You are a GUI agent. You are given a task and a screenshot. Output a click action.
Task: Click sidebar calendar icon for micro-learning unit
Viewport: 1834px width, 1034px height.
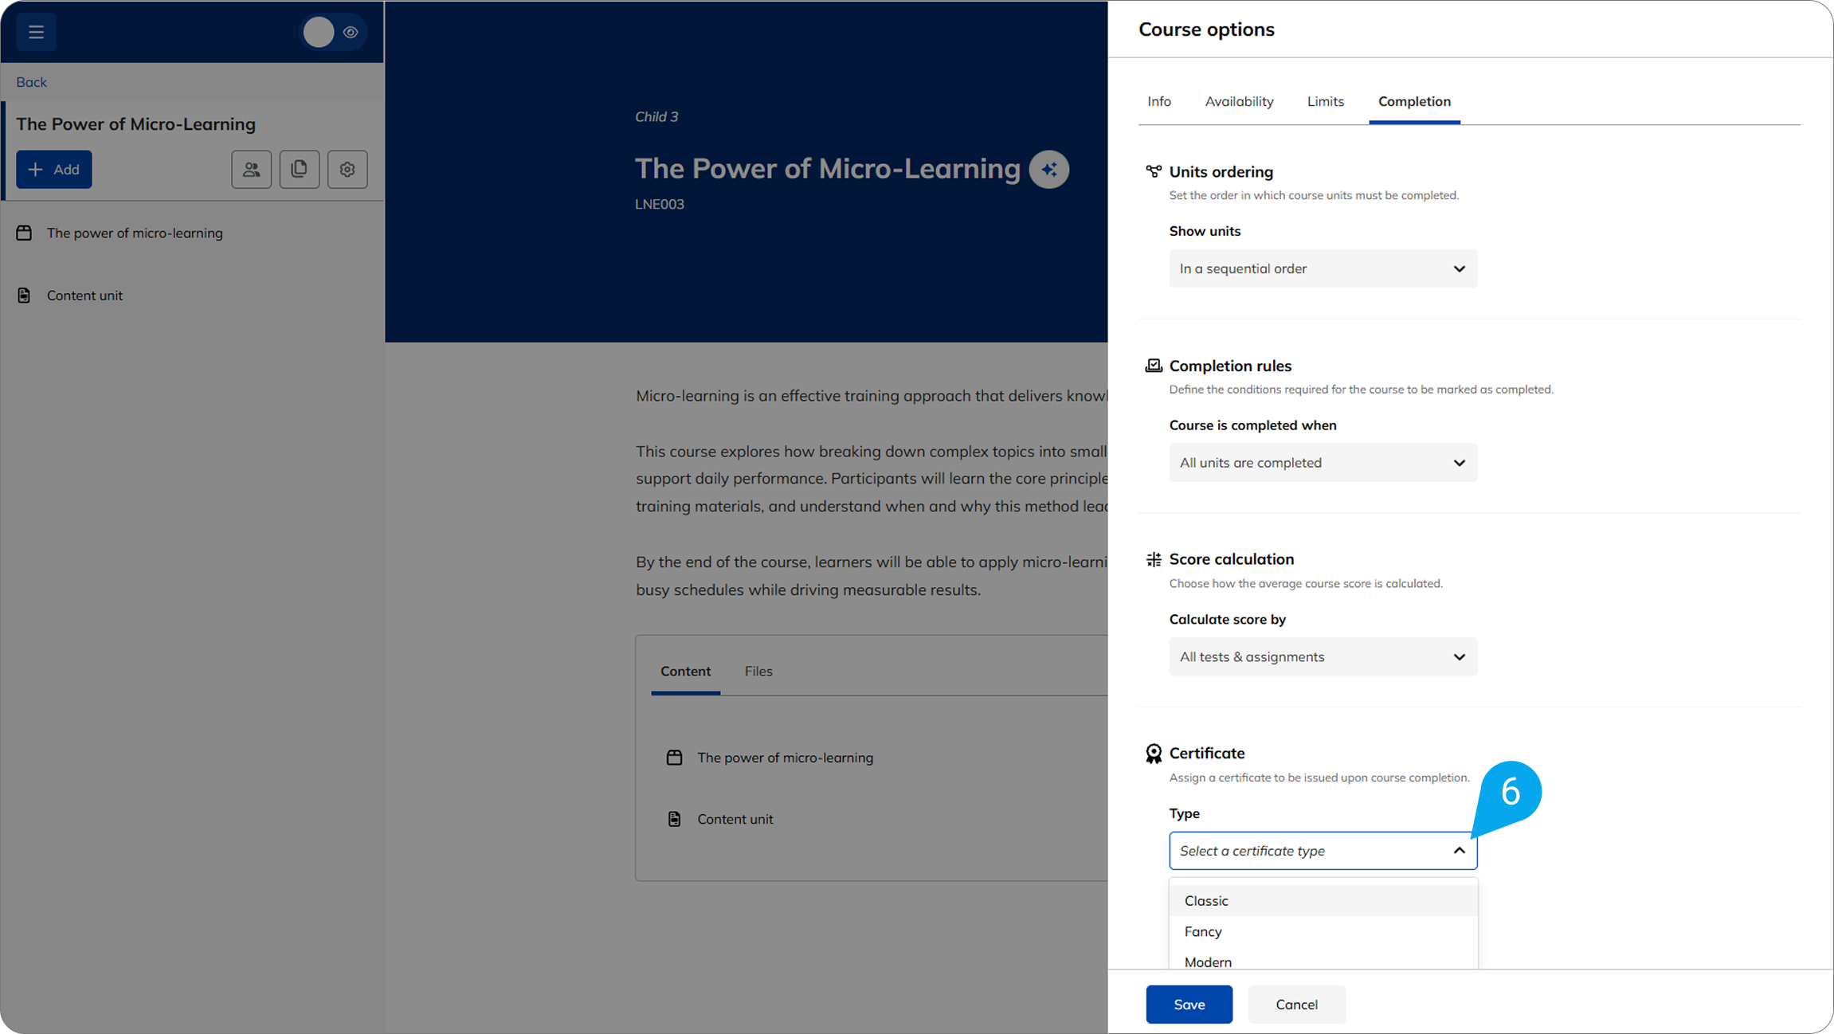point(24,233)
